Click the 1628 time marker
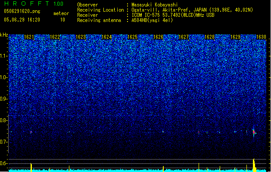This screenshot has width=271, height=172. [x=209, y=37]
